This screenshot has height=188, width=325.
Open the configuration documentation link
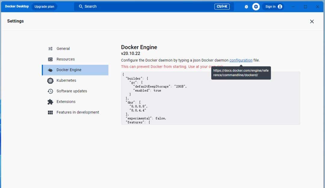pos(241,60)
